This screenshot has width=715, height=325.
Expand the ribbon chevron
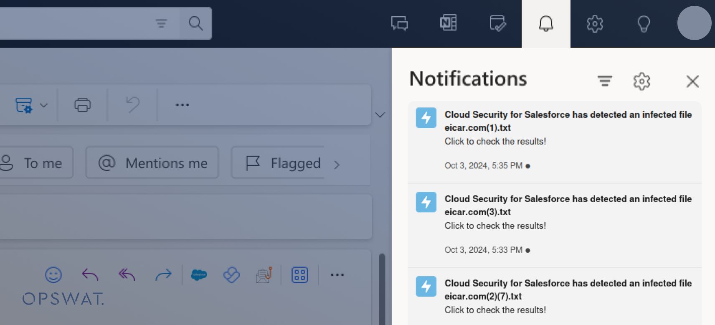coord(380,115)
